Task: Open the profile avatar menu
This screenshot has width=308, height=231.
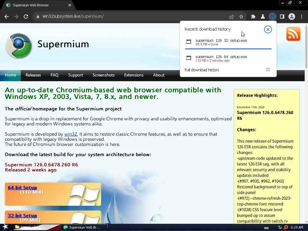Action: tap(292, 17)
